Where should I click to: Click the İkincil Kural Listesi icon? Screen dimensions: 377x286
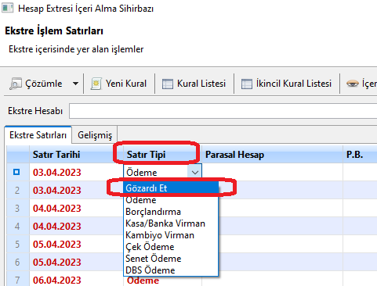(x=247, y=84)
